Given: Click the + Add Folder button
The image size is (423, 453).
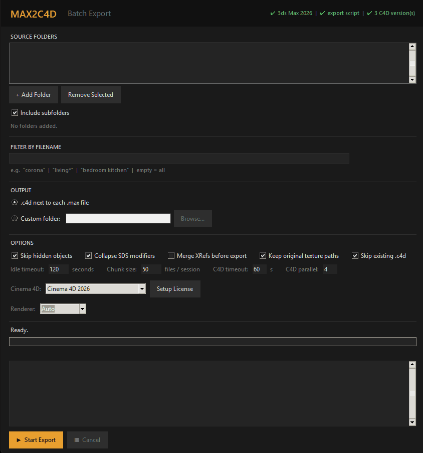Looking at the screenshot, I should [x=33, y=94].
